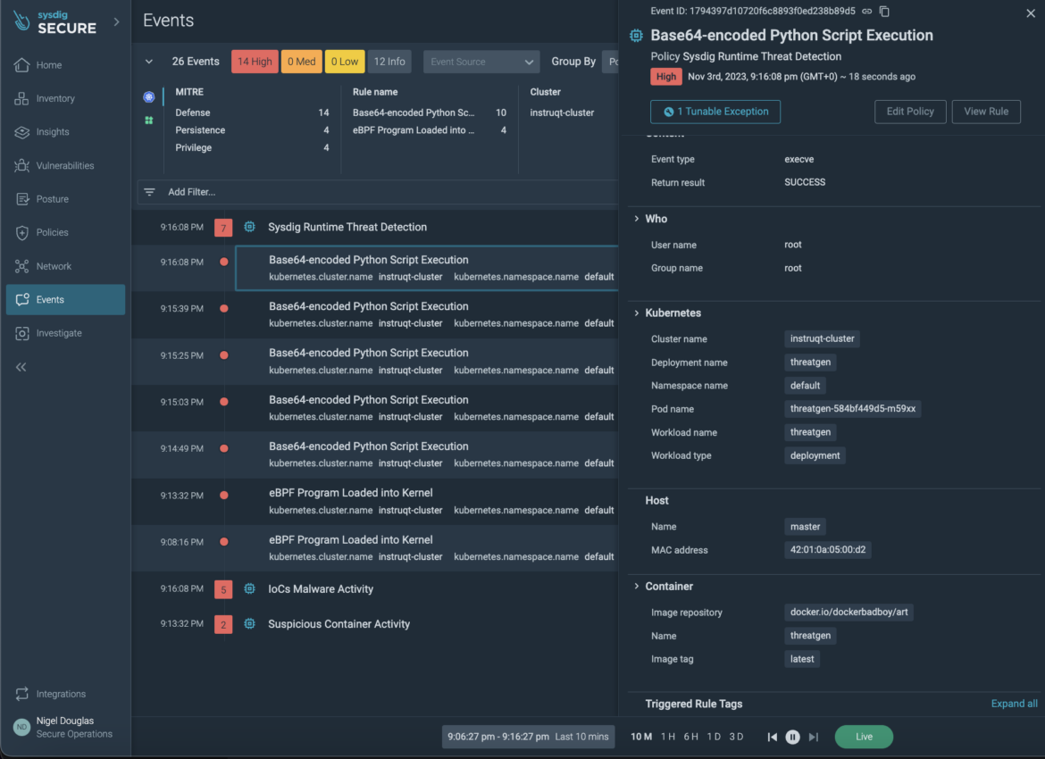Open the 9:13:32 PM eBPF event

[x=427, y=501]
